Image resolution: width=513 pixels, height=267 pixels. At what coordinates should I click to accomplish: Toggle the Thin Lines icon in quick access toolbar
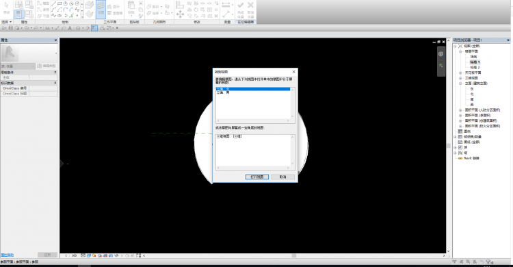[94, 28]
